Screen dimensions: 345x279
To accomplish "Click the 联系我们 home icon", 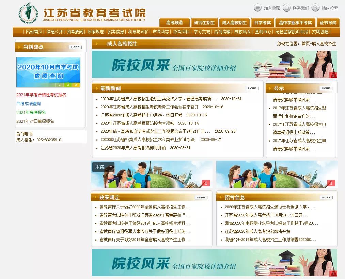I will tap(286, 8).
